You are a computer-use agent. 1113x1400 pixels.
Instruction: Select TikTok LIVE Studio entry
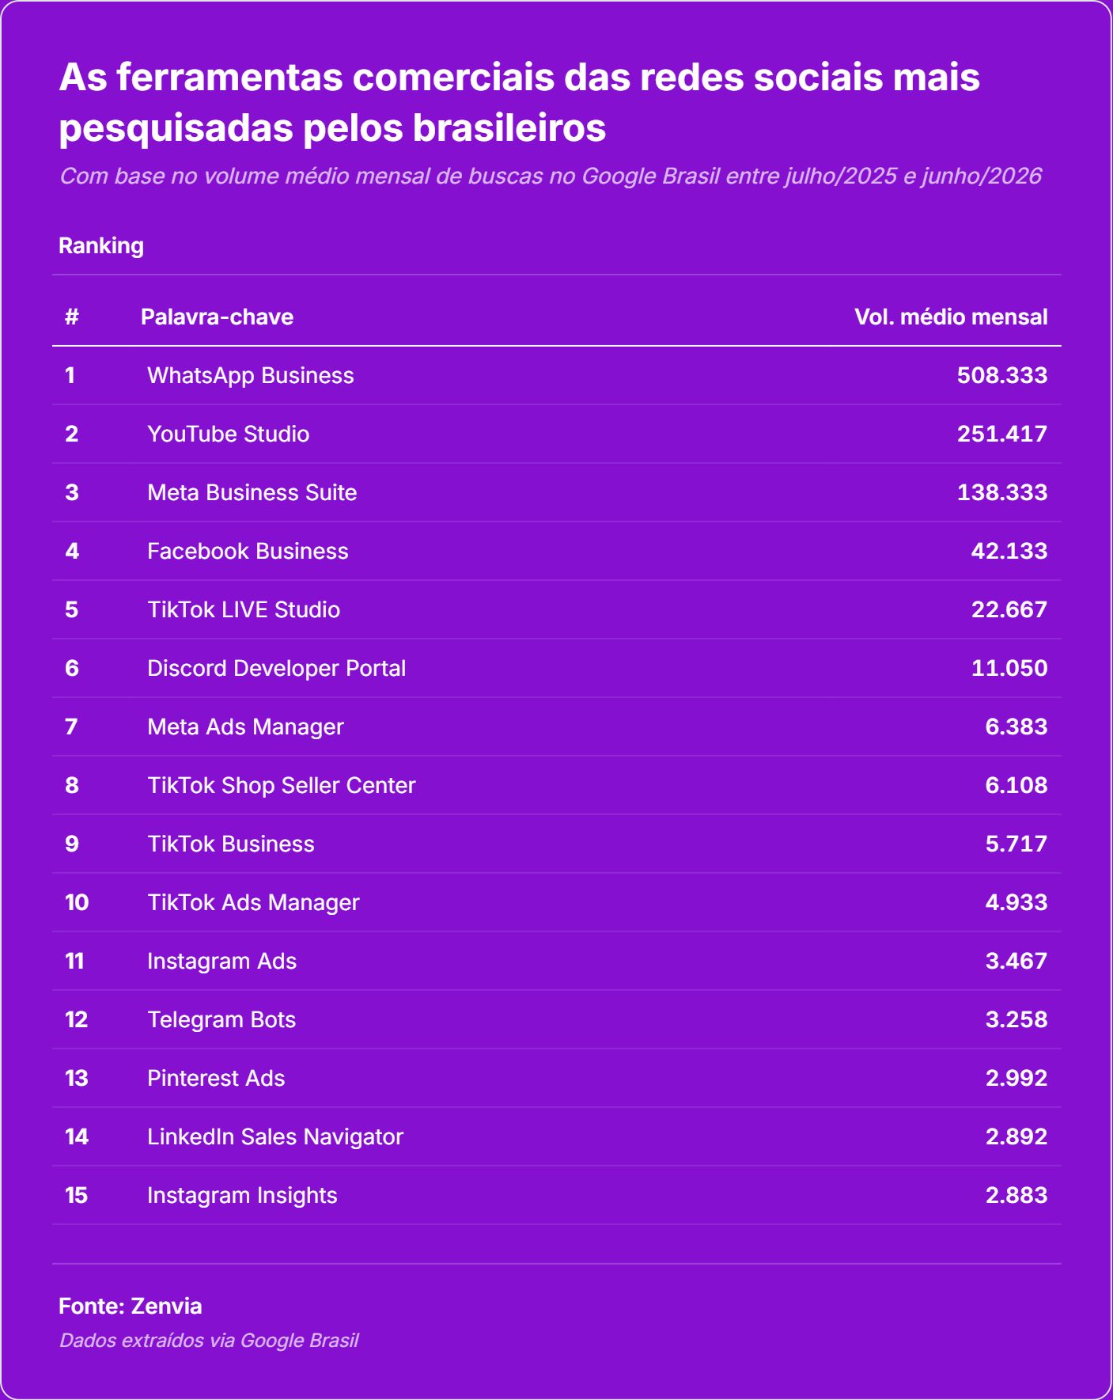point(244,610)
